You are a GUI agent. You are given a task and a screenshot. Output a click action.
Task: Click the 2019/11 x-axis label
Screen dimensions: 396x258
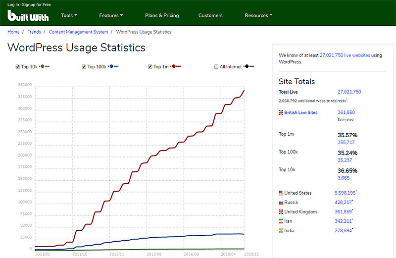coord(251,254)
